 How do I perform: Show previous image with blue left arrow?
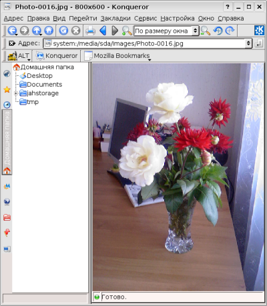coord(103,31)
